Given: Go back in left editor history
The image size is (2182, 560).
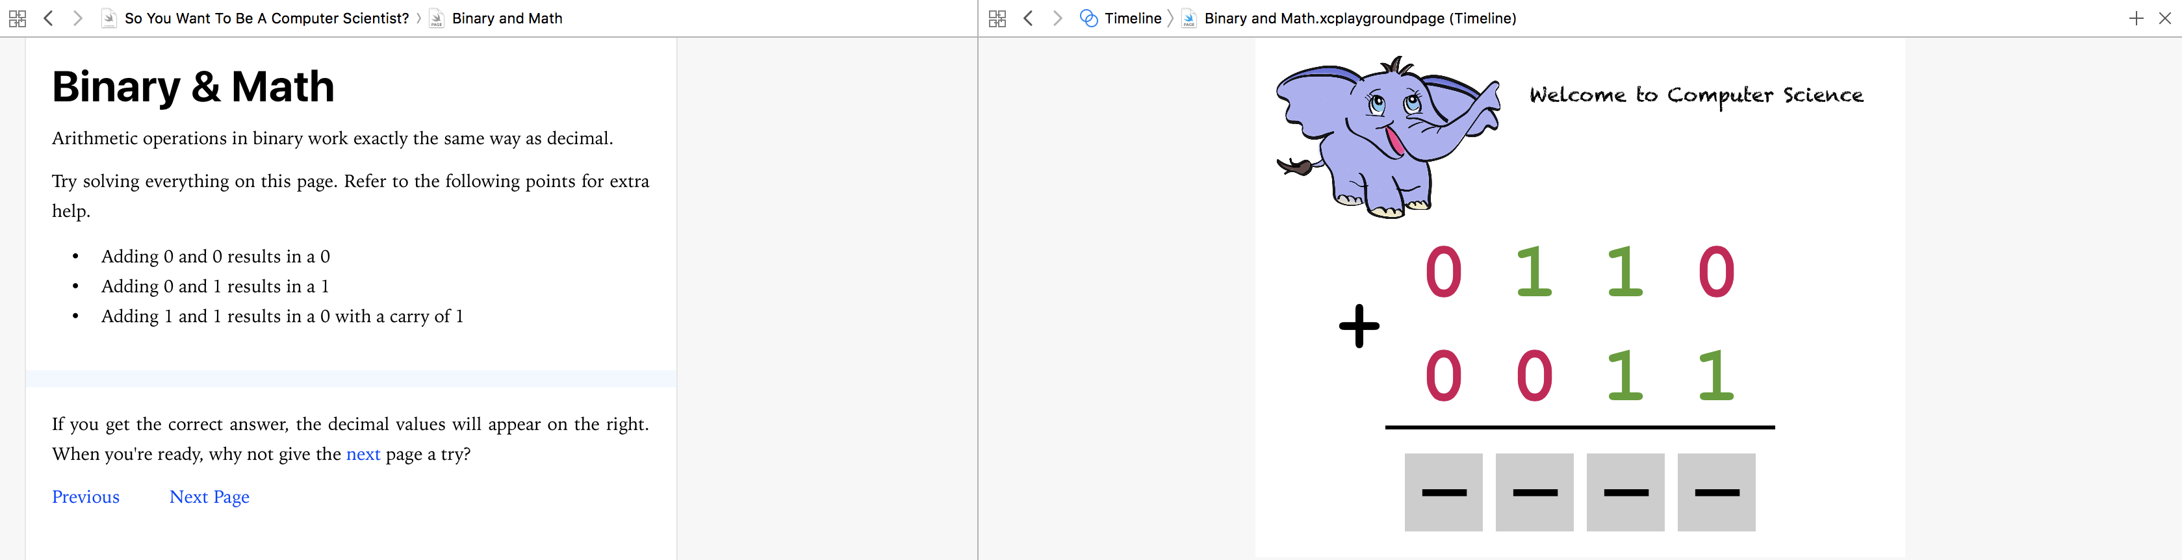Looking at the screenshot, I should coord(48,18).
